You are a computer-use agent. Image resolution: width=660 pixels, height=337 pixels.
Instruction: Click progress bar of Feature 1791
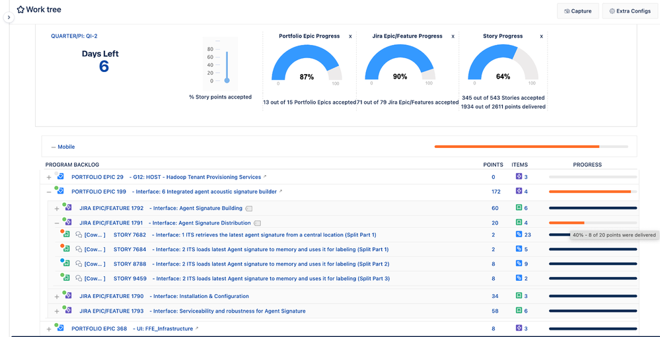pos(593,223)
